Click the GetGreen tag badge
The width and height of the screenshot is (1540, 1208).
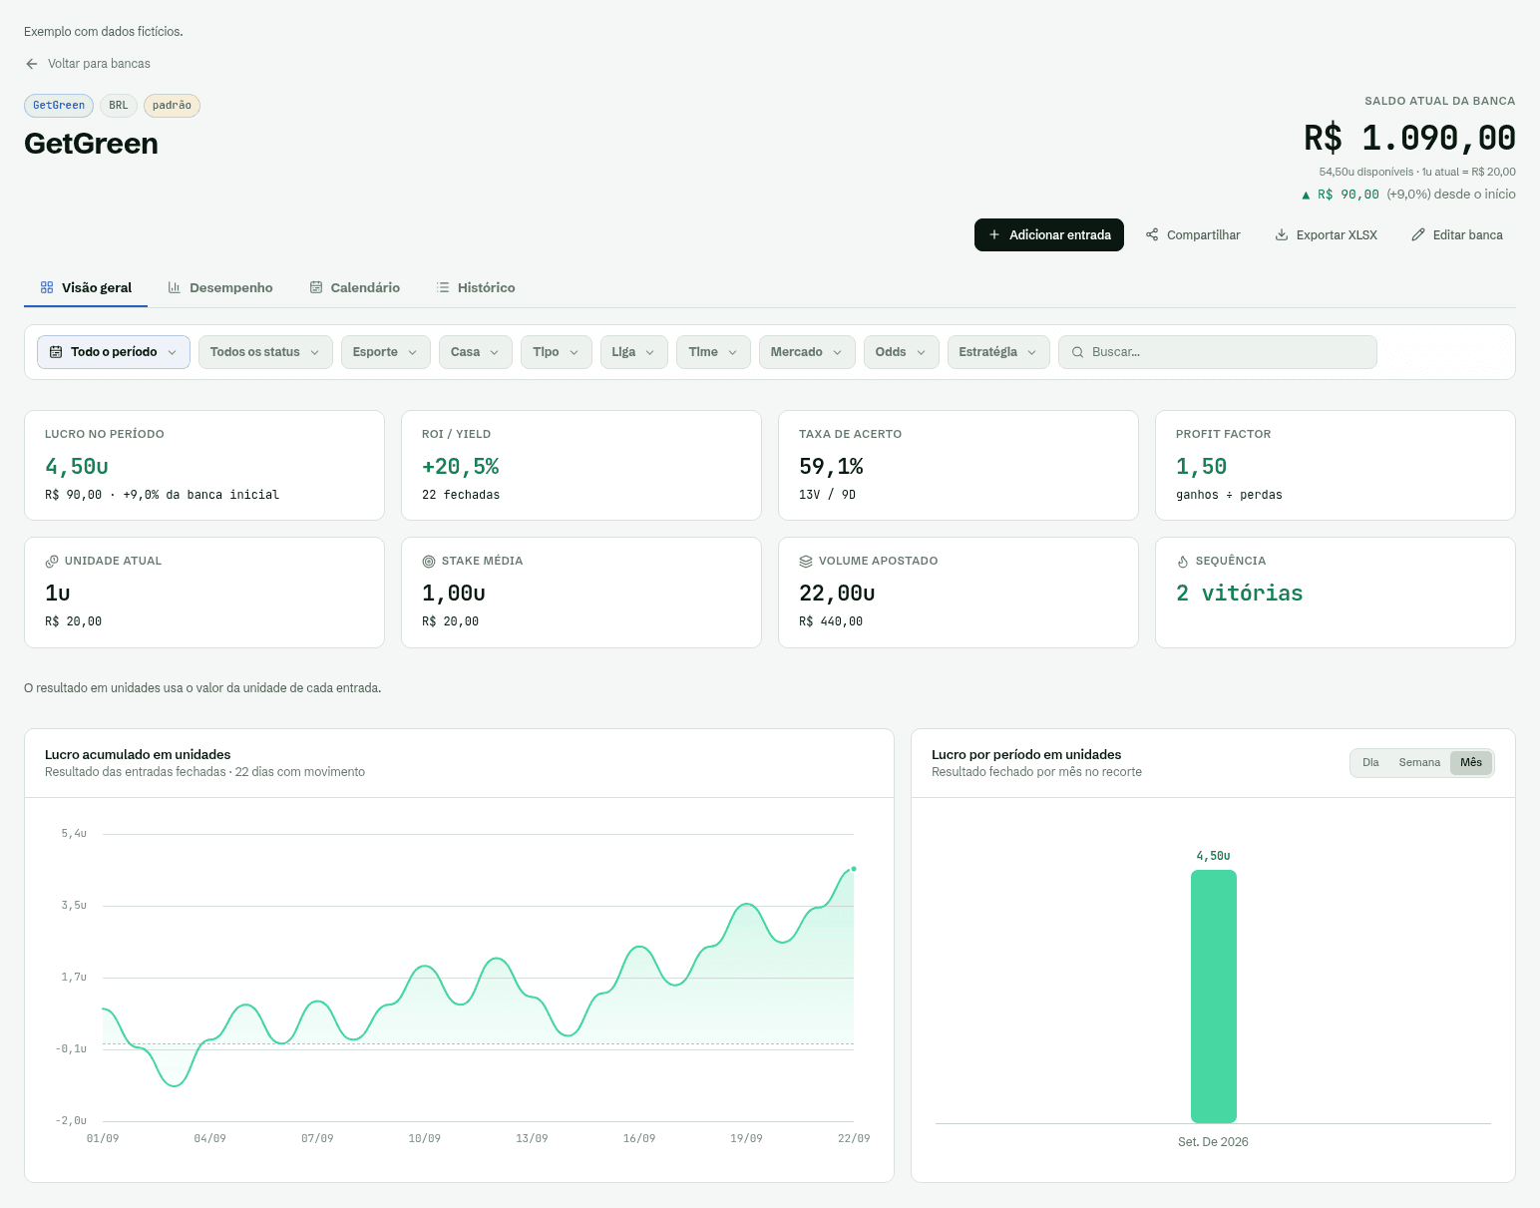click(x=59, y=106)
